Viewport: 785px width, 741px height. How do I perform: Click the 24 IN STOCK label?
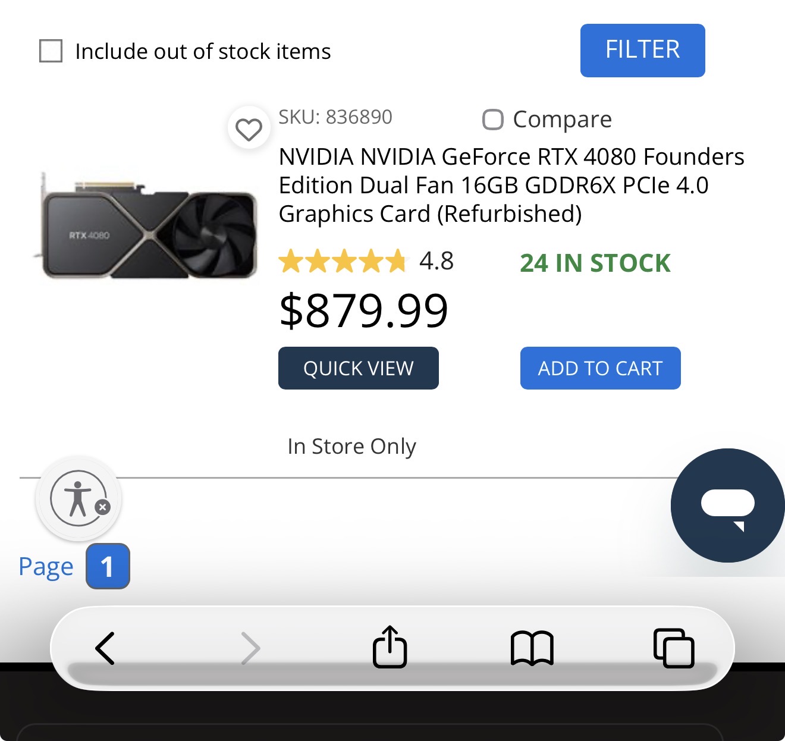point(595,263)
